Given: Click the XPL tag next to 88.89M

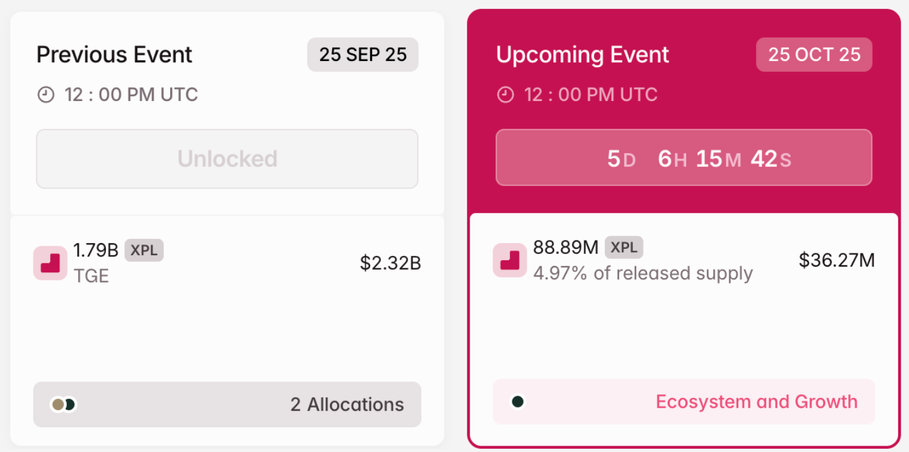Looking at the screenshot, I should [624, 247].
